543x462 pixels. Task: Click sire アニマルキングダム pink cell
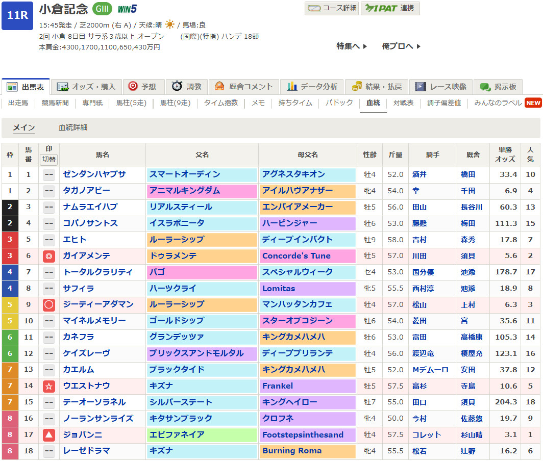coord(202,191)
